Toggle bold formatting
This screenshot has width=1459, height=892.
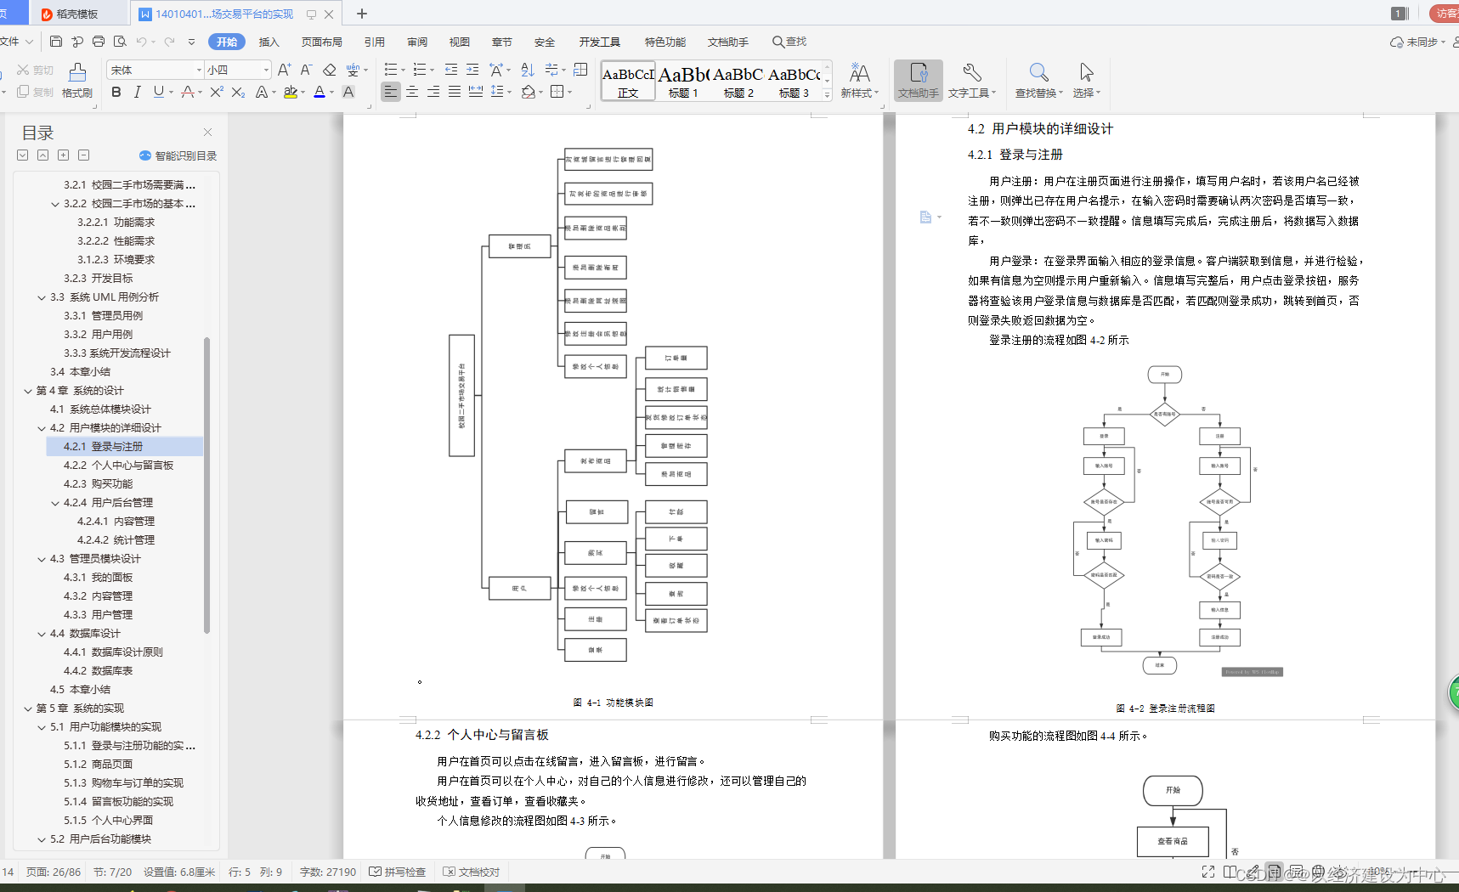tap(116, 92)
